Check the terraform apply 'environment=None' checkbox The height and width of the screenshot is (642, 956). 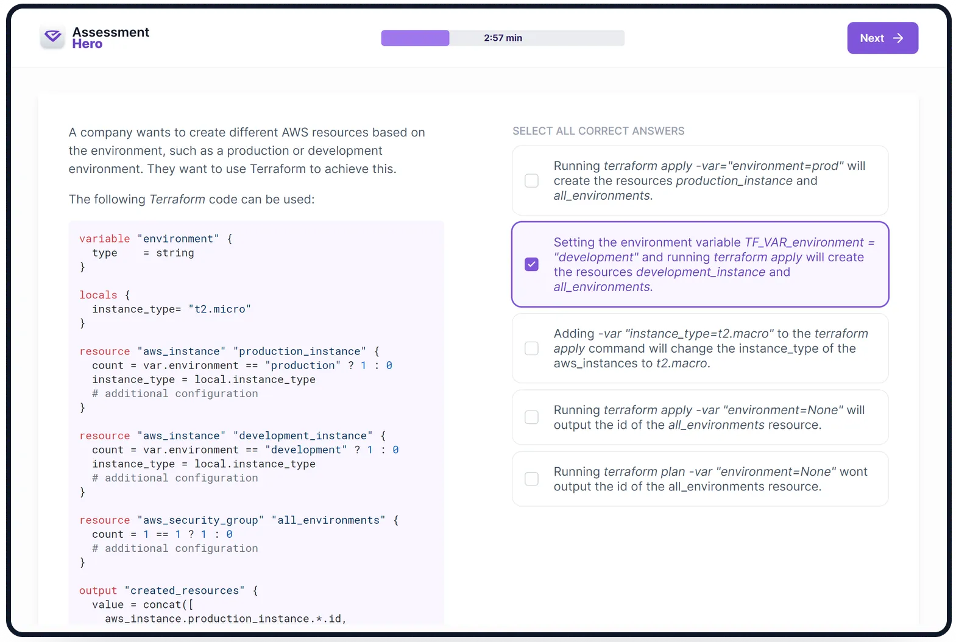coord(531,417)
